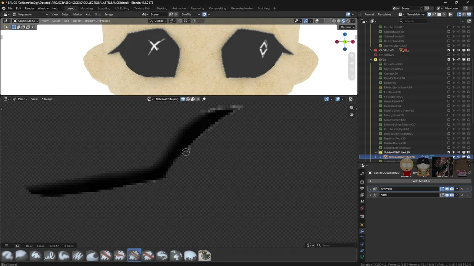Open the Particles properties tab icon
This screenshot has height=266, width=474.
click(362, 238)
